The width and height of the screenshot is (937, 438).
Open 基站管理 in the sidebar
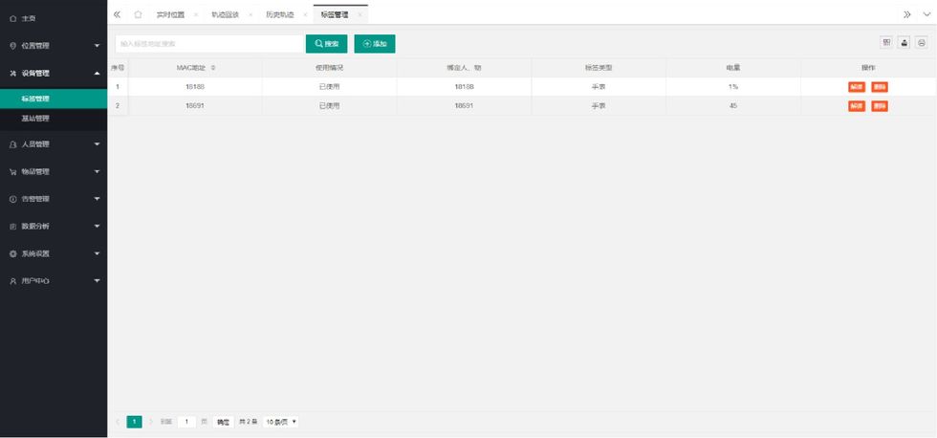point(35,119)
